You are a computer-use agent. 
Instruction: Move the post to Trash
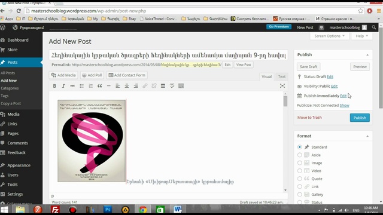pos(309,118)
